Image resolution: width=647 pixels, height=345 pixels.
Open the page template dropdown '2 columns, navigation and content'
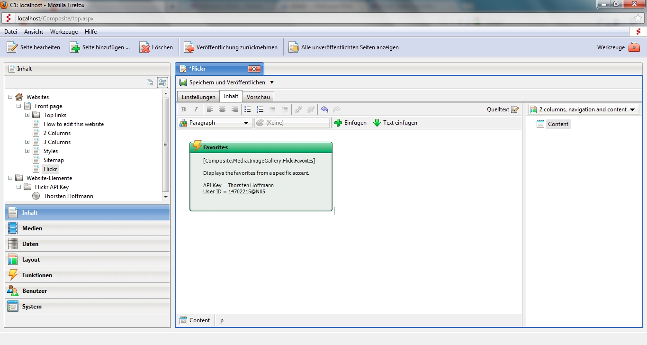(x=583, y=109)
